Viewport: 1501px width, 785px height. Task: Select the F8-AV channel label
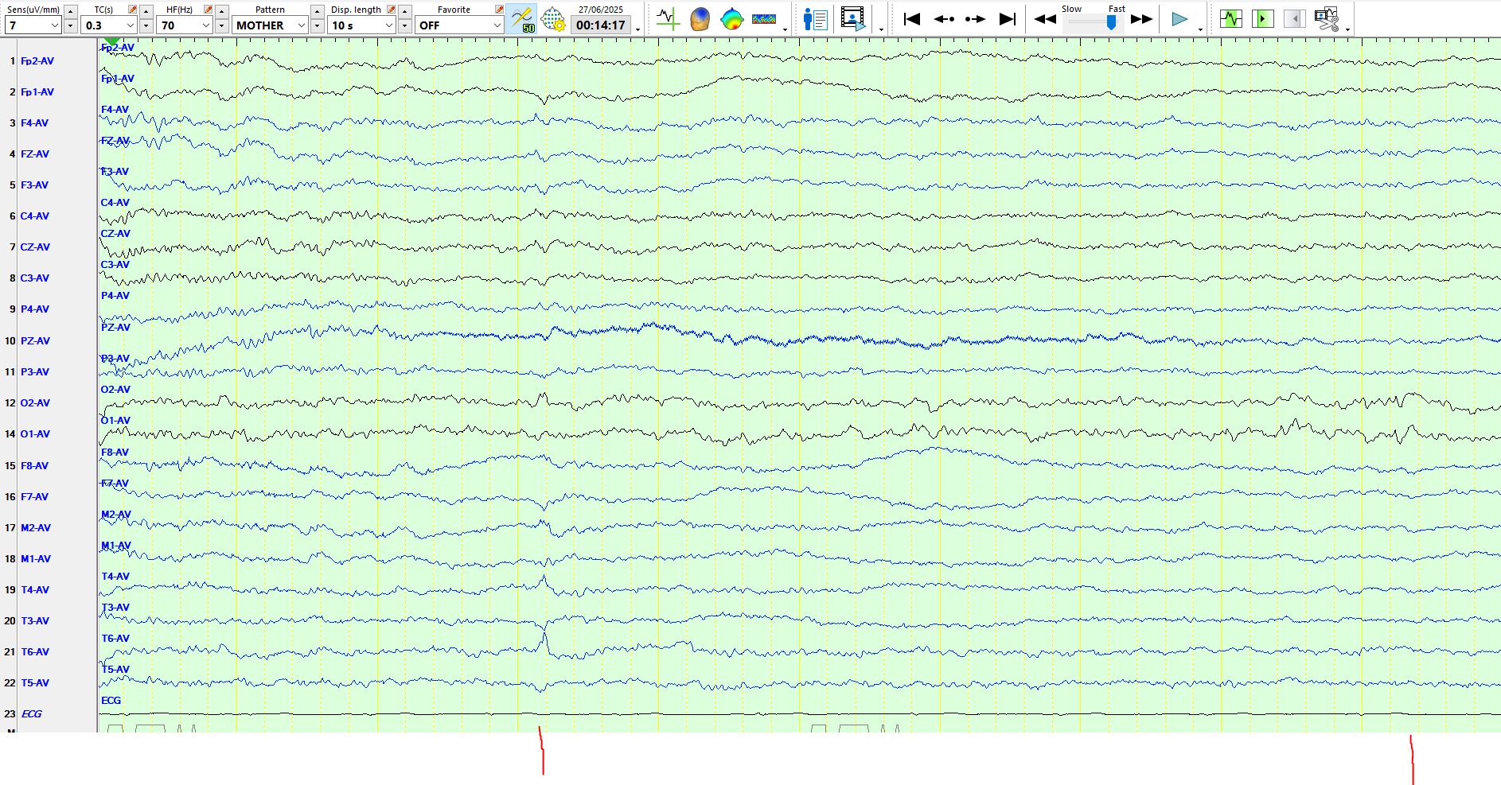[x=34, y=465]
